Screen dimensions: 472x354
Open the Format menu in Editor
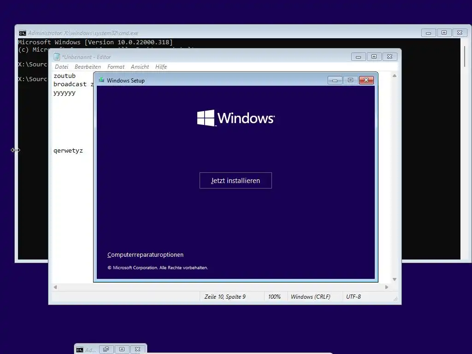click(x=116, y=67)
